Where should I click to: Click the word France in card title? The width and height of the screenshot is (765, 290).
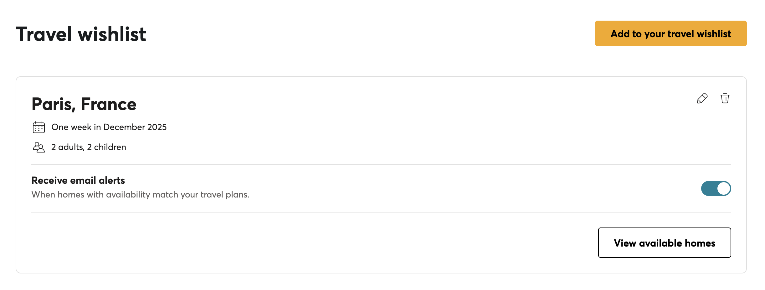point(108,104)
